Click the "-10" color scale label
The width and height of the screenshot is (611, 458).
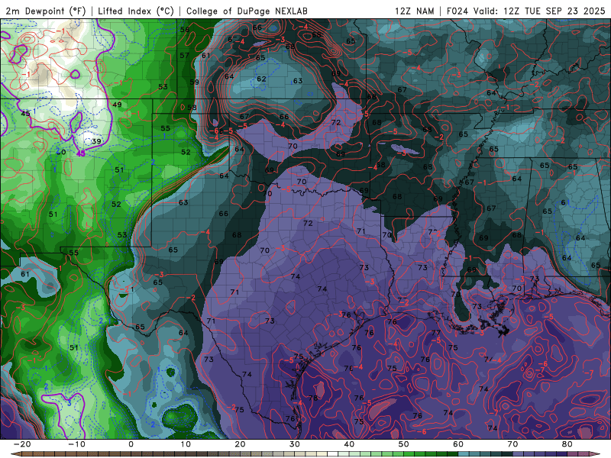click(76, 444)
